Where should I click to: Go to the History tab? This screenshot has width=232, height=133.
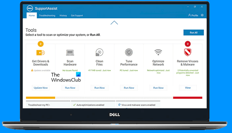63,15
